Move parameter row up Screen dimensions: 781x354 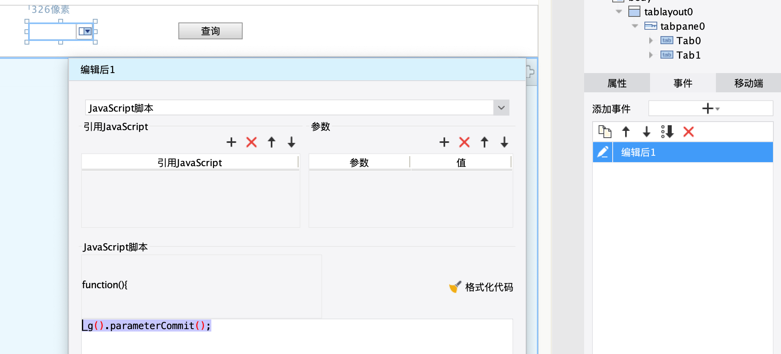pos(485,142)
